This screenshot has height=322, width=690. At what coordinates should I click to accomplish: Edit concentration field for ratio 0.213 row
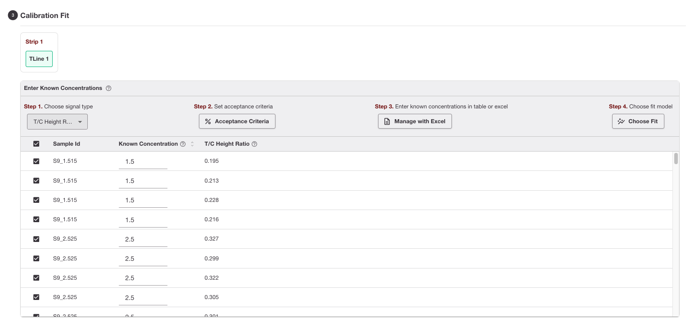[143, 181]
